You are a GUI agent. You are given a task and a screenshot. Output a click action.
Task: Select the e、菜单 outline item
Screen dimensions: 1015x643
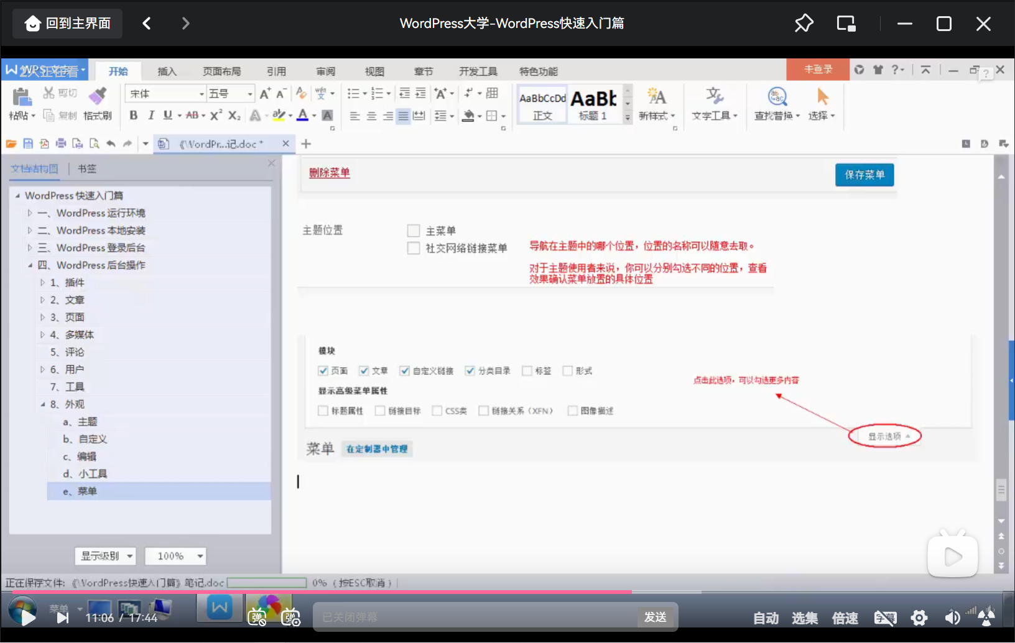point(159,491)
